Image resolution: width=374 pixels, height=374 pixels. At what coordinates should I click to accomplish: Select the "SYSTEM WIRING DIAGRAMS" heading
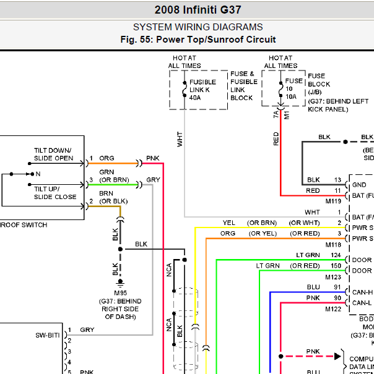point(198,27)
